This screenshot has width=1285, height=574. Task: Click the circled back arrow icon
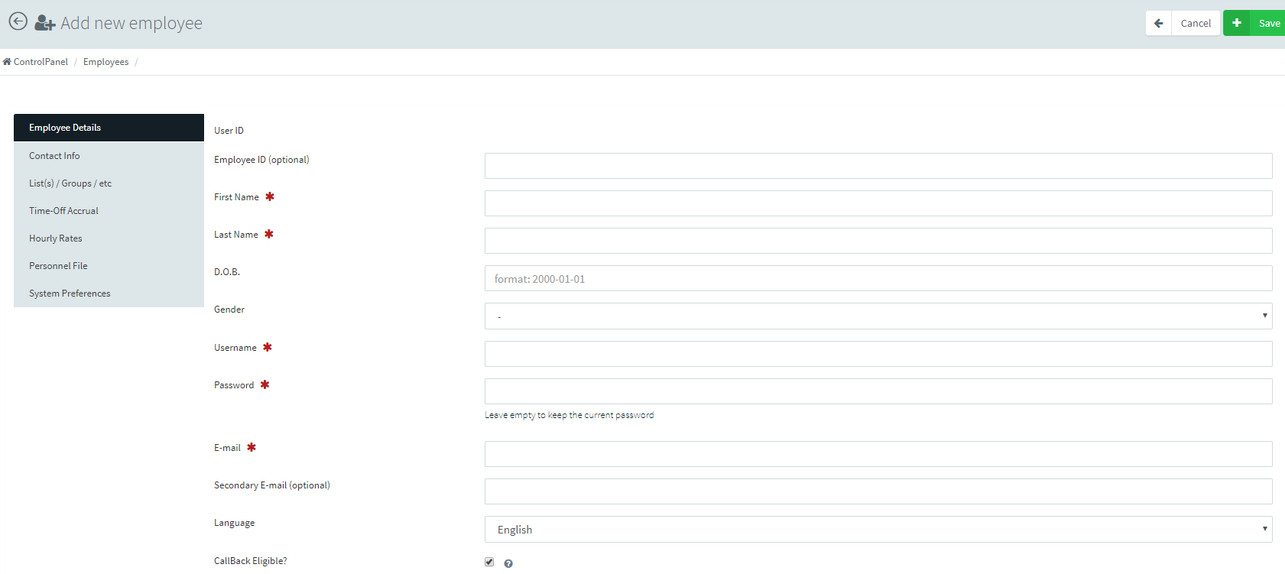[x=18, y=21]
